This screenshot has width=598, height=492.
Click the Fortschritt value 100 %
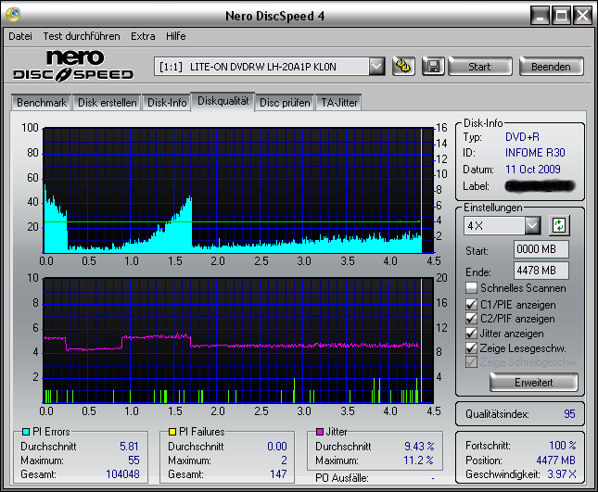click(563, 446)
